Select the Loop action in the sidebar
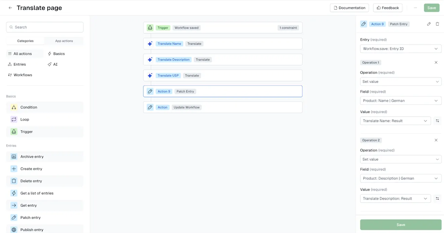 coord(25,119)
